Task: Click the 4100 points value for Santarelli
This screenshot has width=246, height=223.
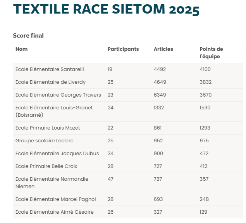Action: tap(205, 69)
